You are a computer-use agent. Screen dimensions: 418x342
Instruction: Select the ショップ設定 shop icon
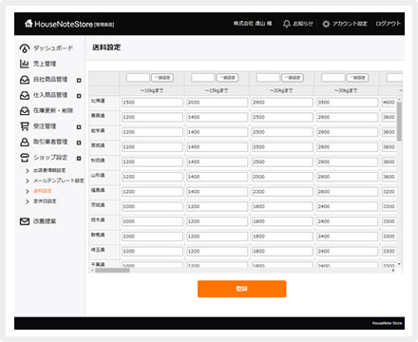tap(25, 158)
